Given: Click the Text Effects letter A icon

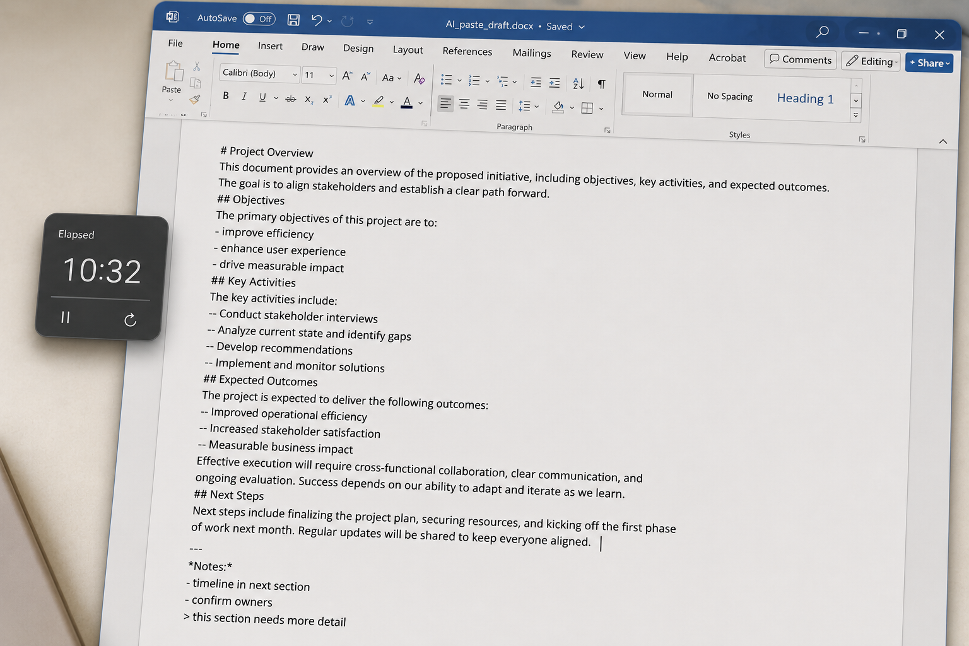Looking at the screenshot, I should click(349, 100).
